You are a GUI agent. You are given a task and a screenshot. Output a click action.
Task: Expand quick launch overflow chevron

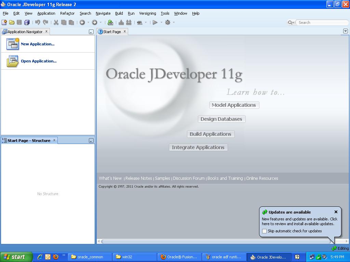pyautogui.click(x=64, y=255)
